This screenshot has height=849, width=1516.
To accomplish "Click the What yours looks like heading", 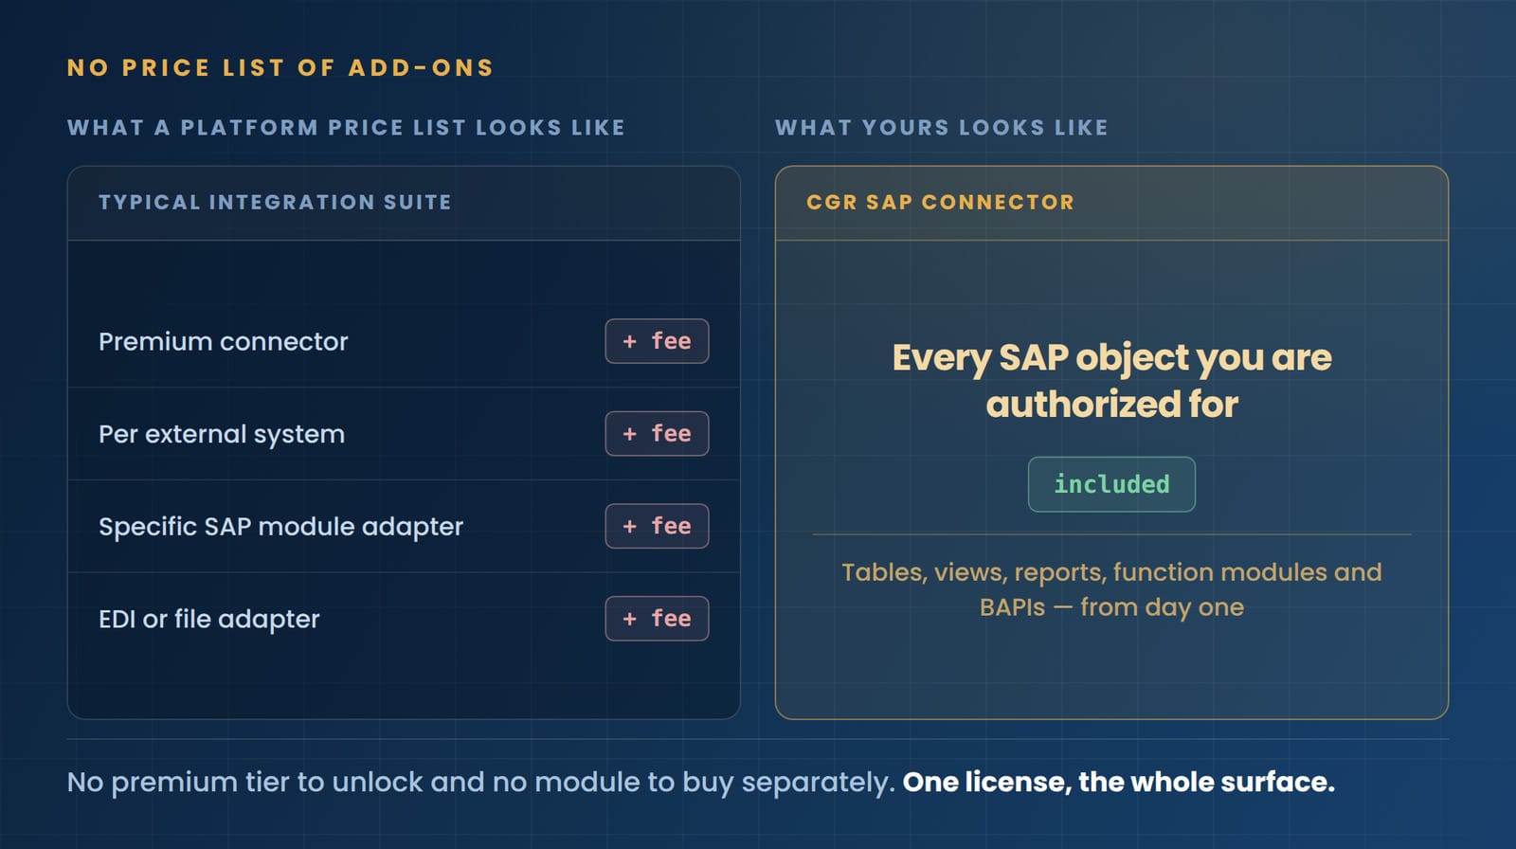I will pyautogui.click(x=941, y=127).
